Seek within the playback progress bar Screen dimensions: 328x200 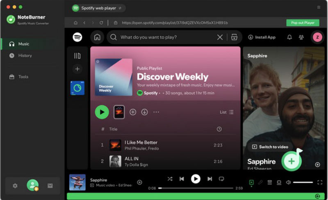196,188
